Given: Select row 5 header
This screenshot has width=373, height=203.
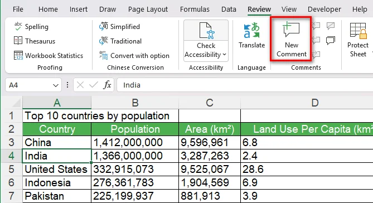Looking at the screenshot, I should click(x=11, y=169).
